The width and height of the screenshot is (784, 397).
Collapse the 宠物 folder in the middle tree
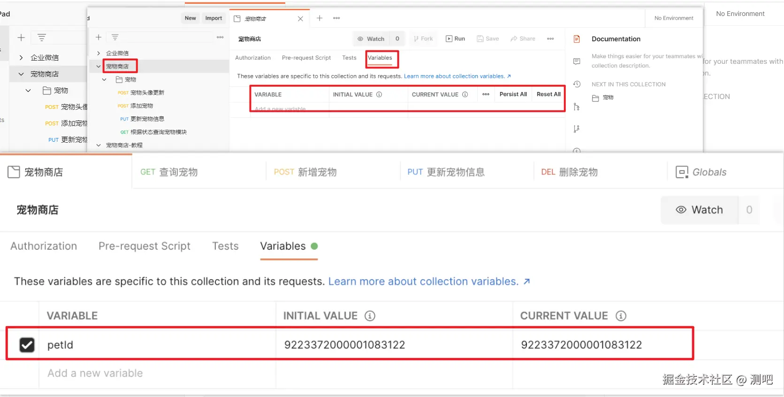(x=104, y=79)
